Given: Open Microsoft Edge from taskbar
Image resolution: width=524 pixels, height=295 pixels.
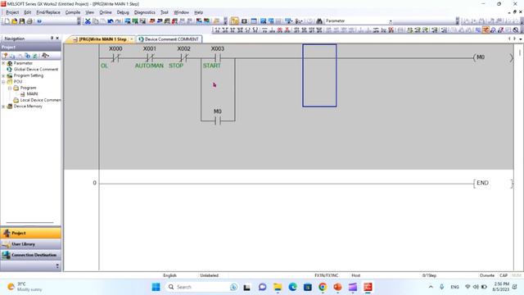Looking at the screenshot, I should pos(293,287).
